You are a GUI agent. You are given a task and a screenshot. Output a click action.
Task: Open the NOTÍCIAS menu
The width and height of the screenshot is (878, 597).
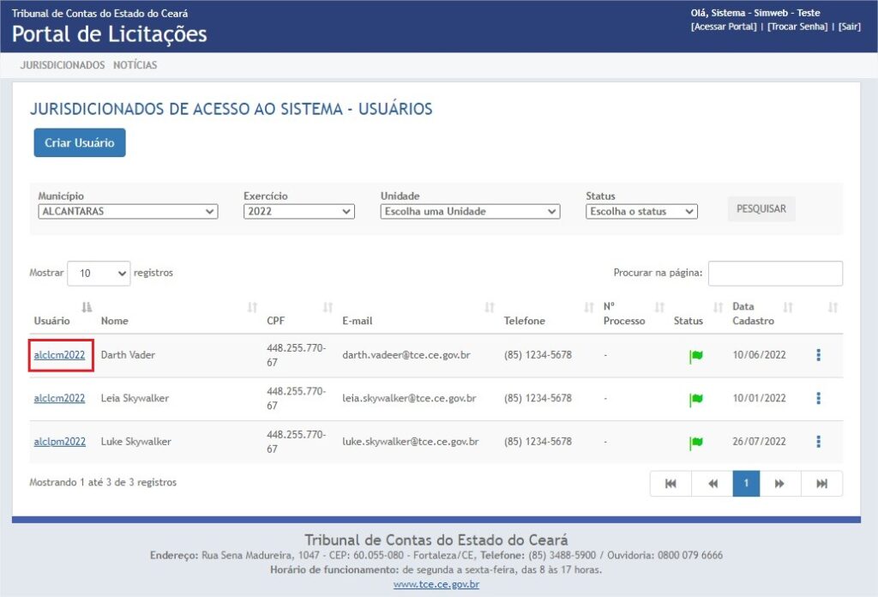coord(137,63)
